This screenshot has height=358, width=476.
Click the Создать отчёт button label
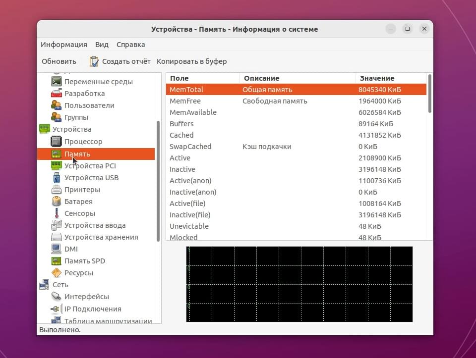click(126, 61)
